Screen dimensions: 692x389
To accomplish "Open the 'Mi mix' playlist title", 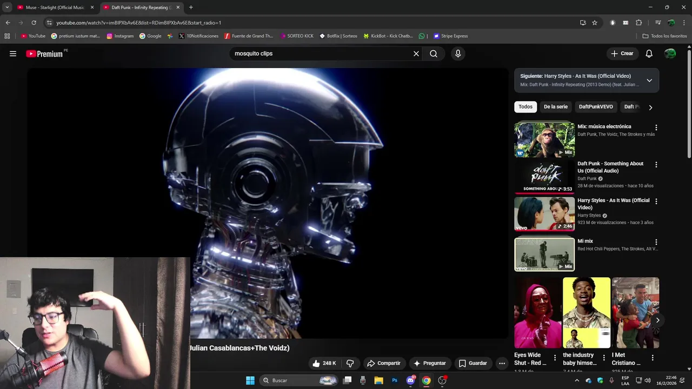I will coord(585,241).
